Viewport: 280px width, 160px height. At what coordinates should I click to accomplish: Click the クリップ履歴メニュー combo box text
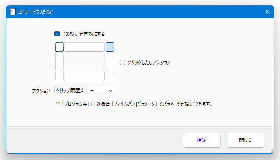click(75, 91)
